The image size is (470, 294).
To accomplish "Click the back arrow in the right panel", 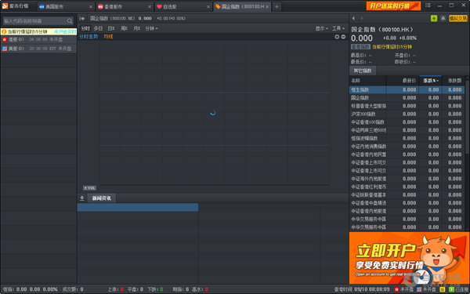I will pos(353,19).
